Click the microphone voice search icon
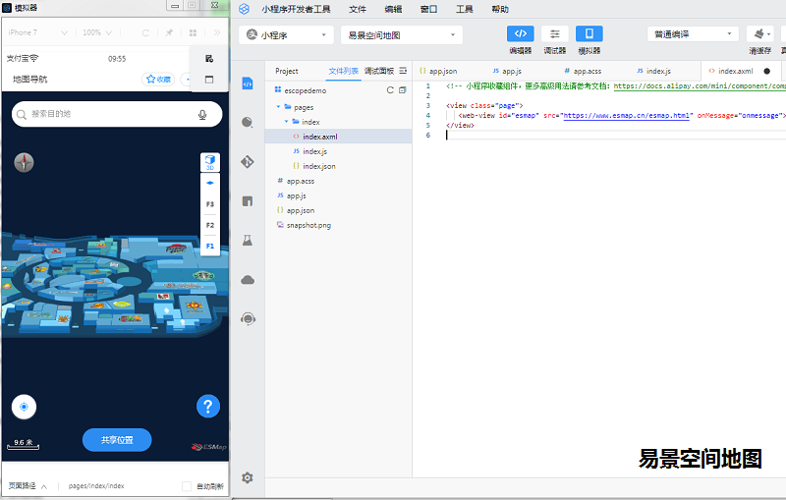 (x=202, y=115)
